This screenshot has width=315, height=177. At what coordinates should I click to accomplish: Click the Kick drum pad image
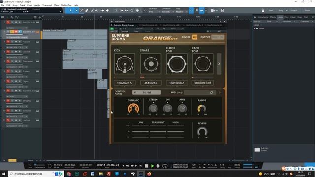(125, 64)
